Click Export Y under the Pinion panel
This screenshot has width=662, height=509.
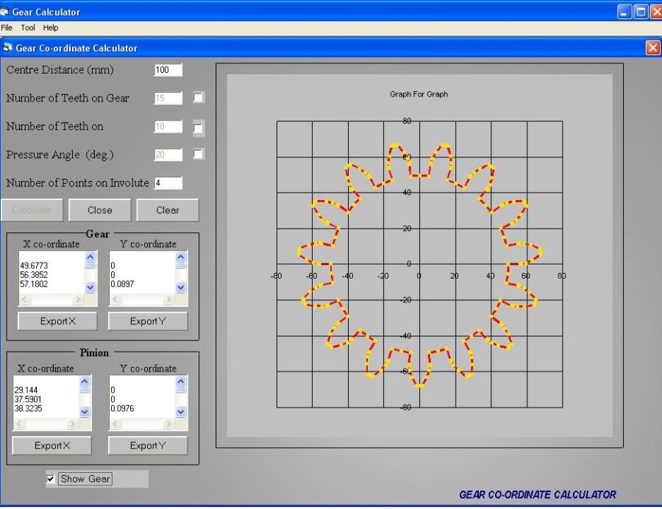point(148,445)
